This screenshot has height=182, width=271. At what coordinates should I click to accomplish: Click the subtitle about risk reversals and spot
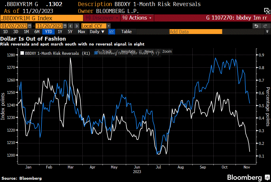(x=72, y=44)
